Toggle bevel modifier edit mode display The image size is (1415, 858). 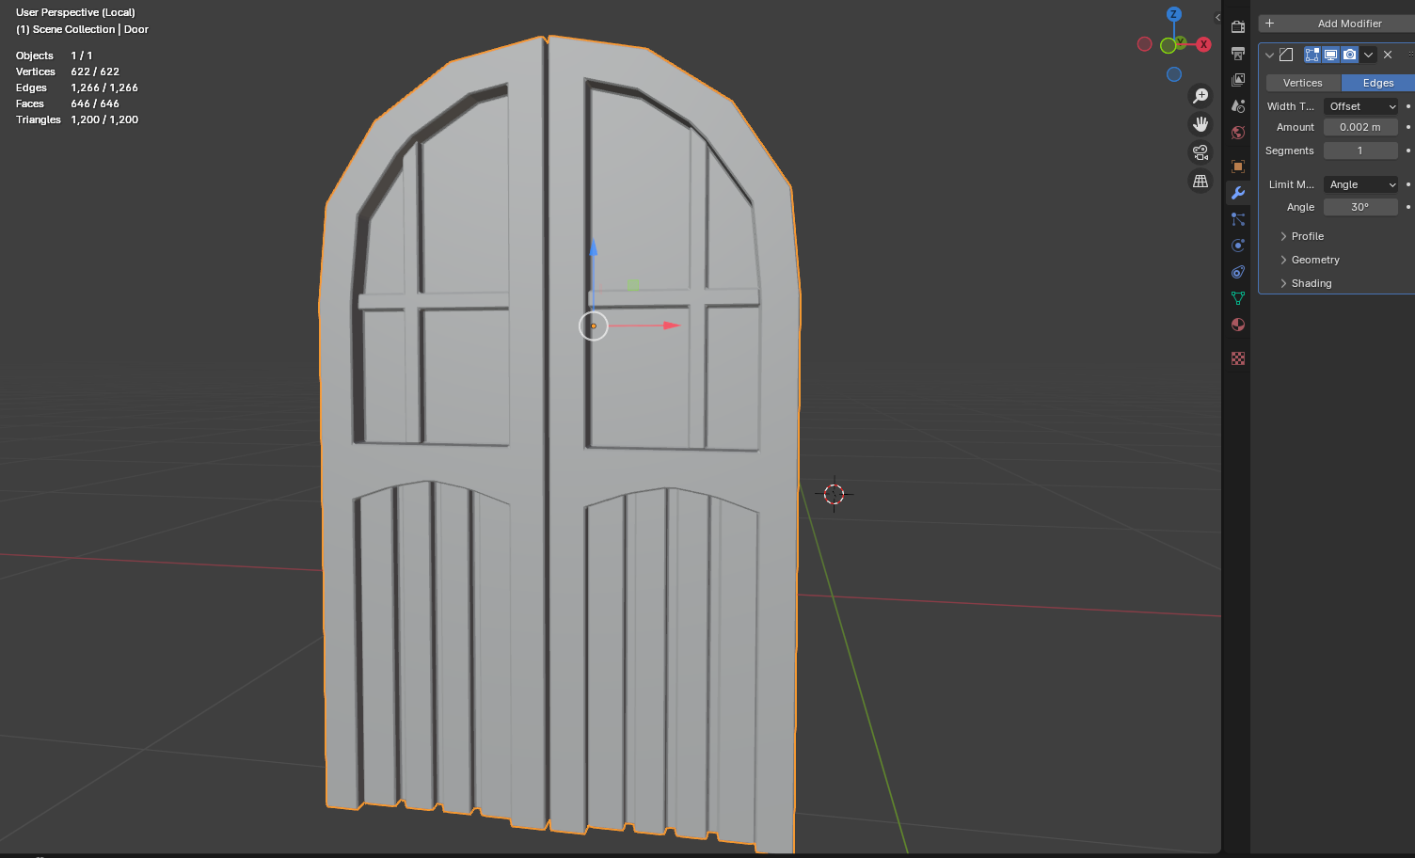pyautogui.click(x=1312, y=55)
